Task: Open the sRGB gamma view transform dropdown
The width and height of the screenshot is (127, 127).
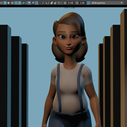Action: point(107,3)
